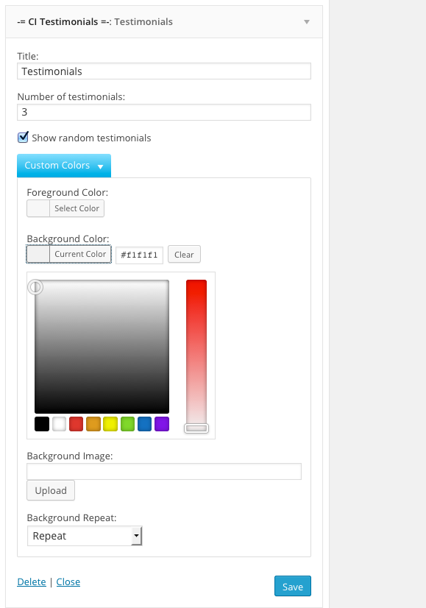Select the green palette swatch

point(127,424)
